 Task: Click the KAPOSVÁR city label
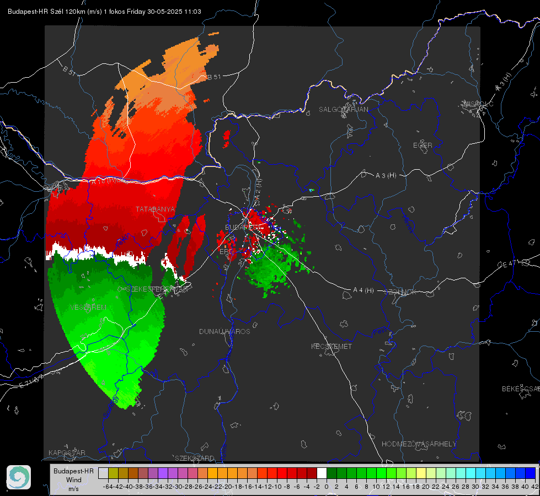(67, 452)
